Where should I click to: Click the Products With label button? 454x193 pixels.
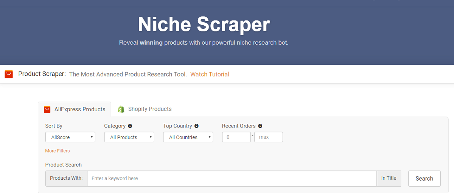coord(66,178)
